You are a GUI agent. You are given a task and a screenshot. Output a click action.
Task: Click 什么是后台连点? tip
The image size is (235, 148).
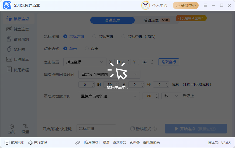click(x=191, y=18)
